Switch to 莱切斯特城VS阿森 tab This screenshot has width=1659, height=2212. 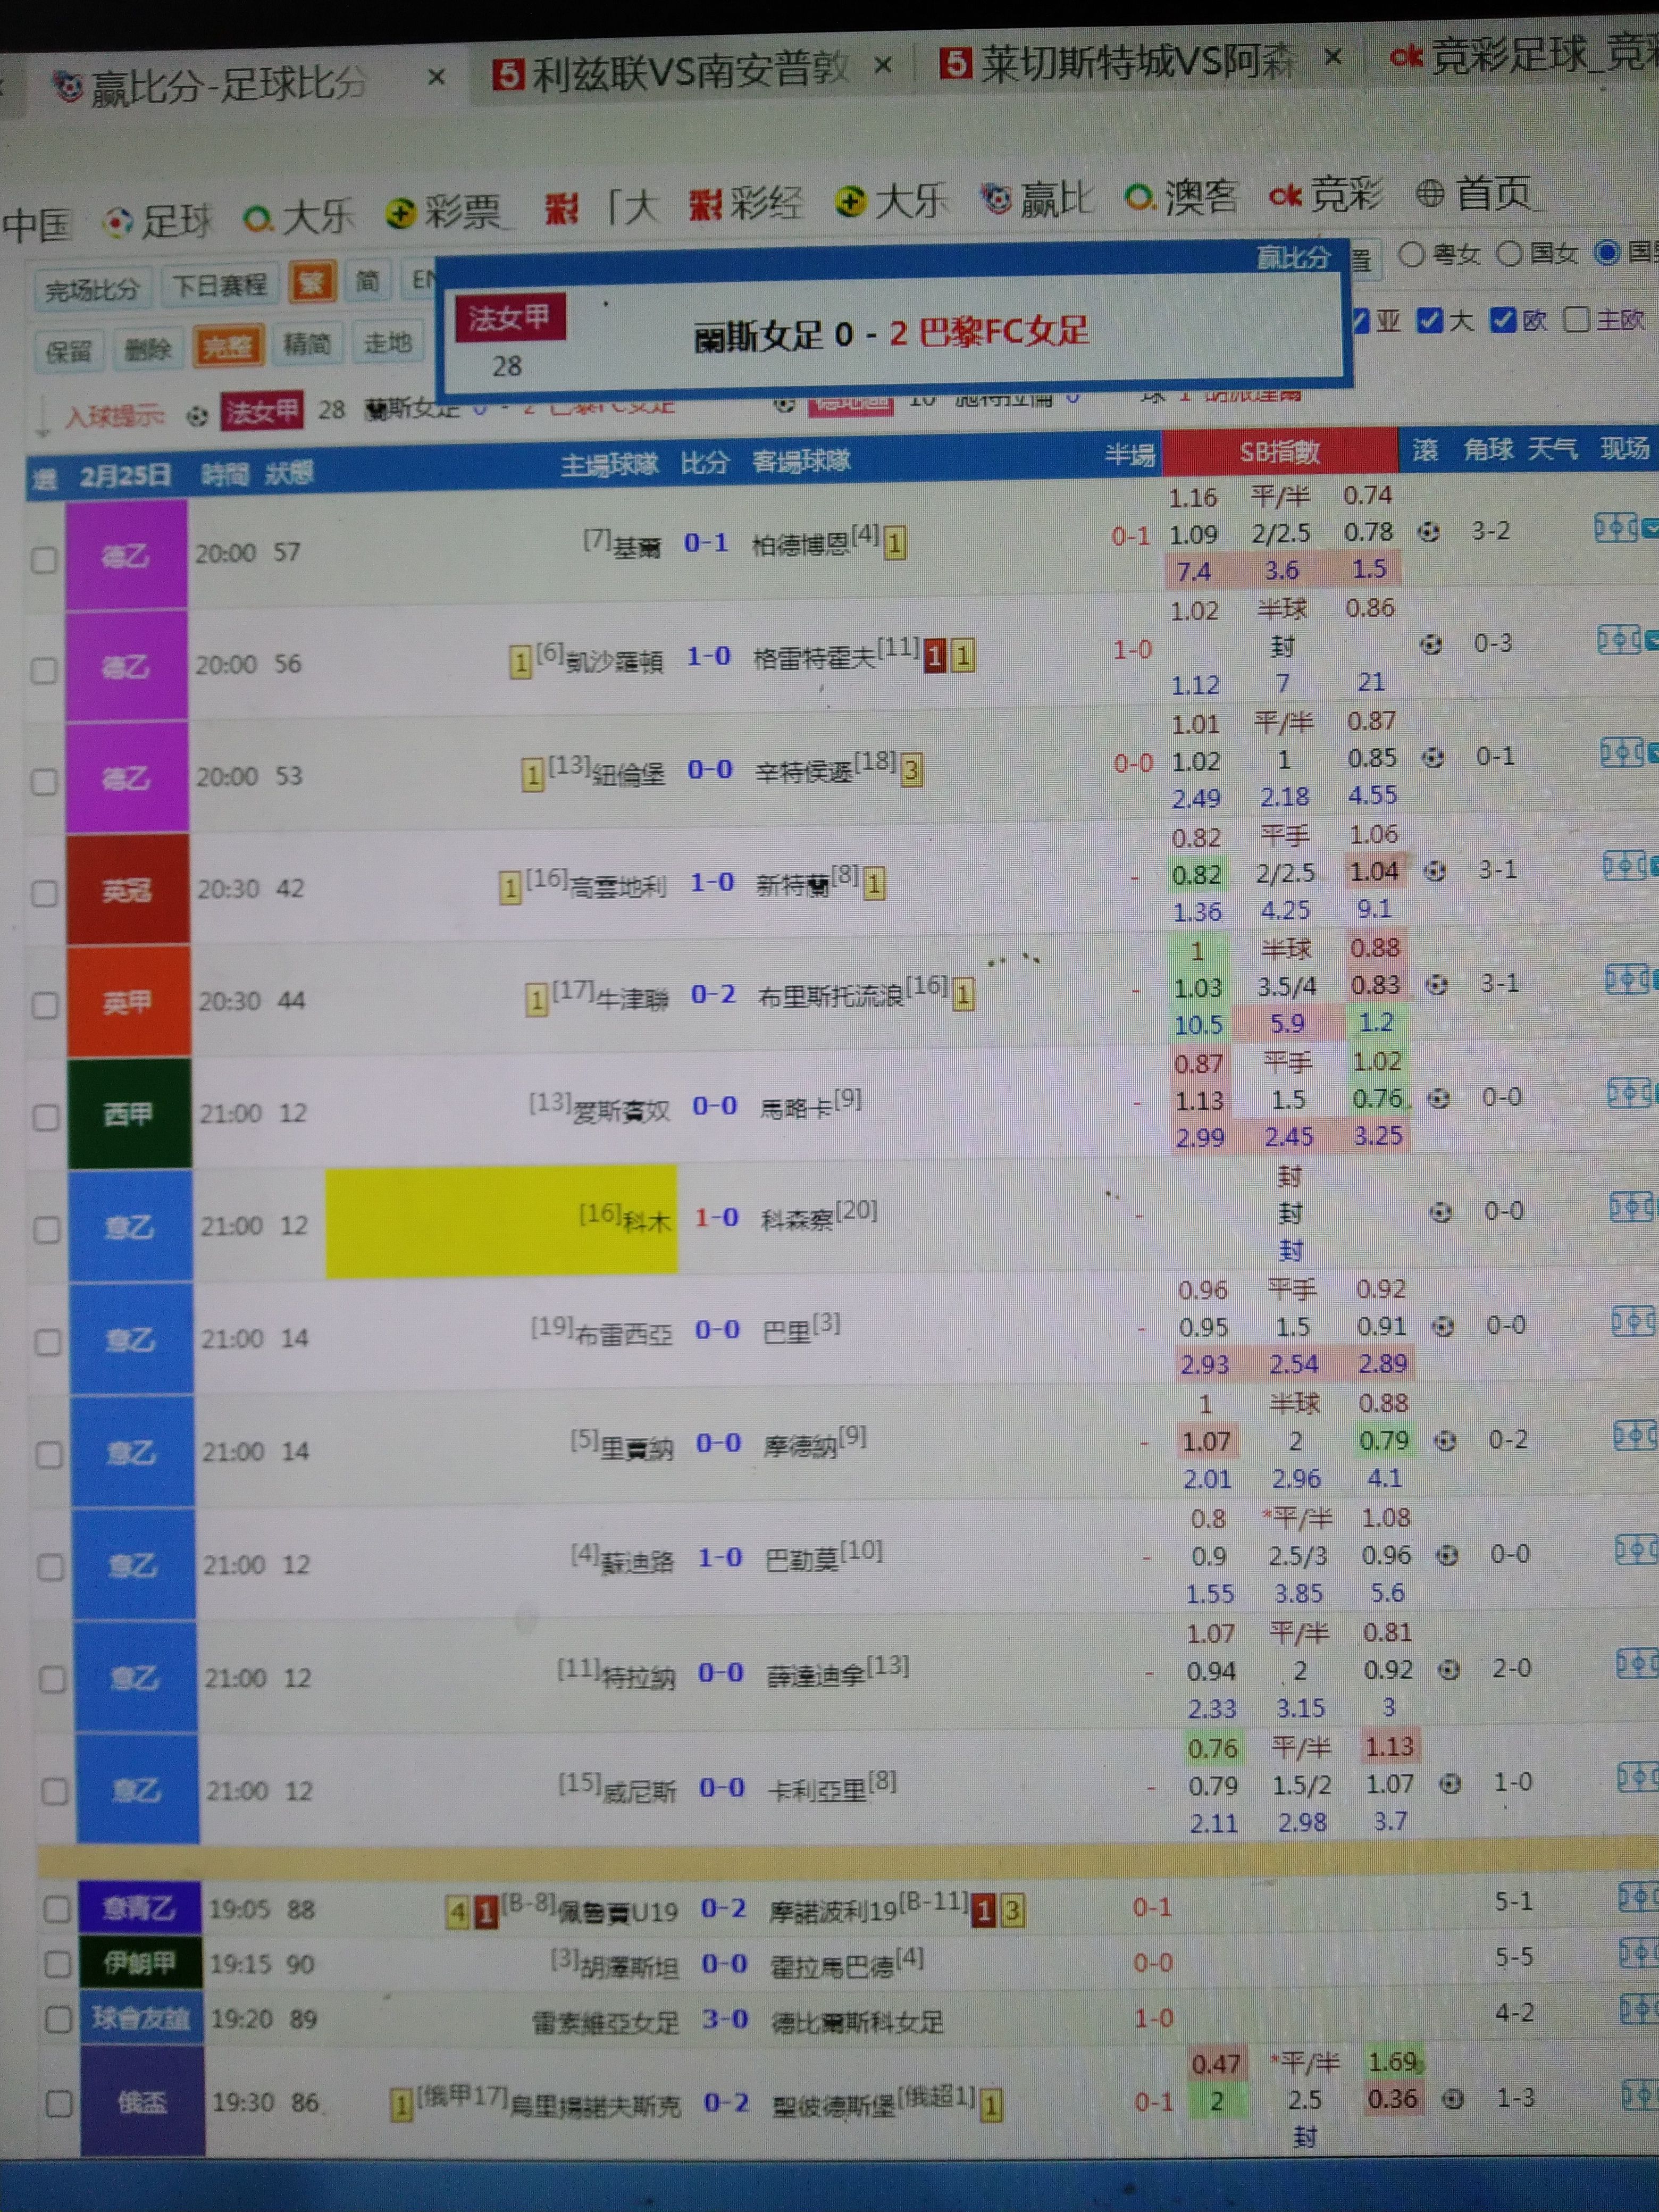click(1120, 65)
